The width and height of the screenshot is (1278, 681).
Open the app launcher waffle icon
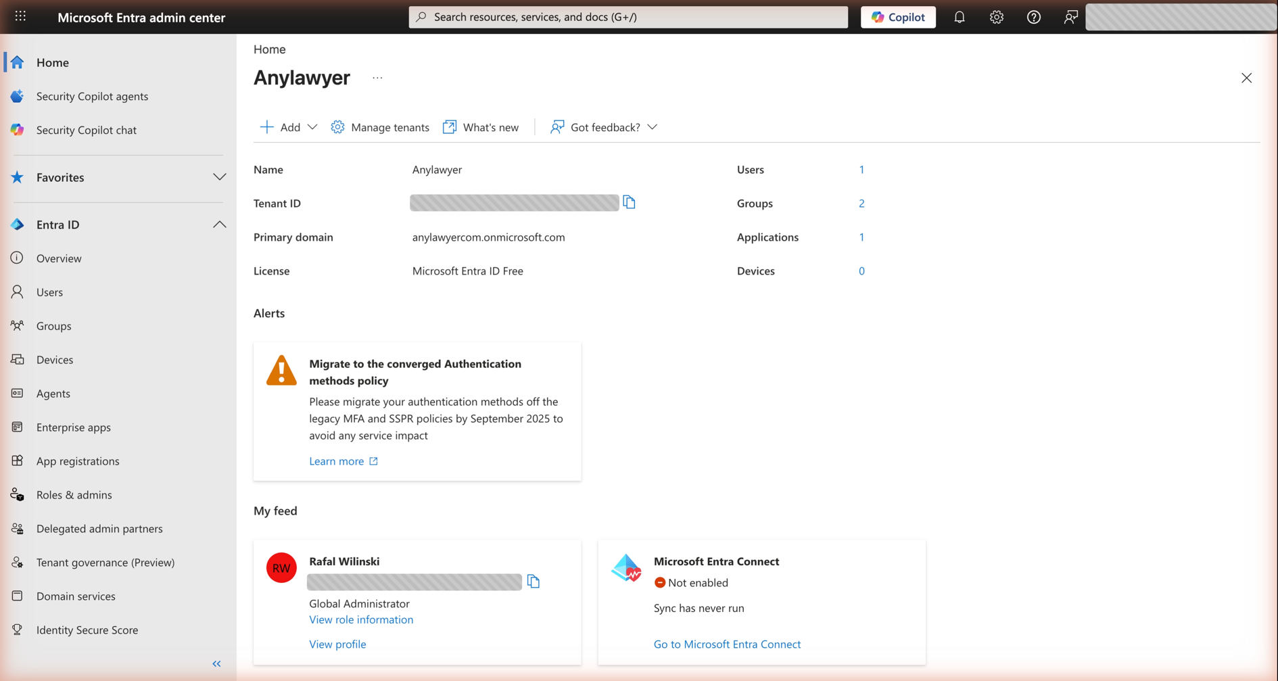tap(20, 16)
